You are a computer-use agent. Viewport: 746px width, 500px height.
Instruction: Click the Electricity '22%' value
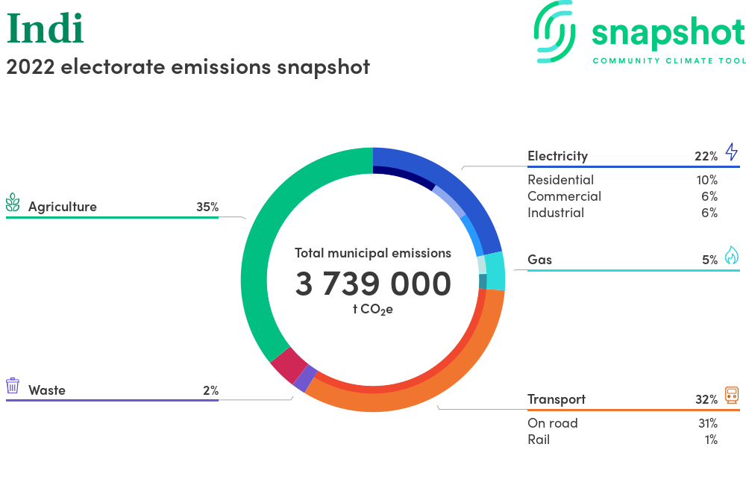706,156
